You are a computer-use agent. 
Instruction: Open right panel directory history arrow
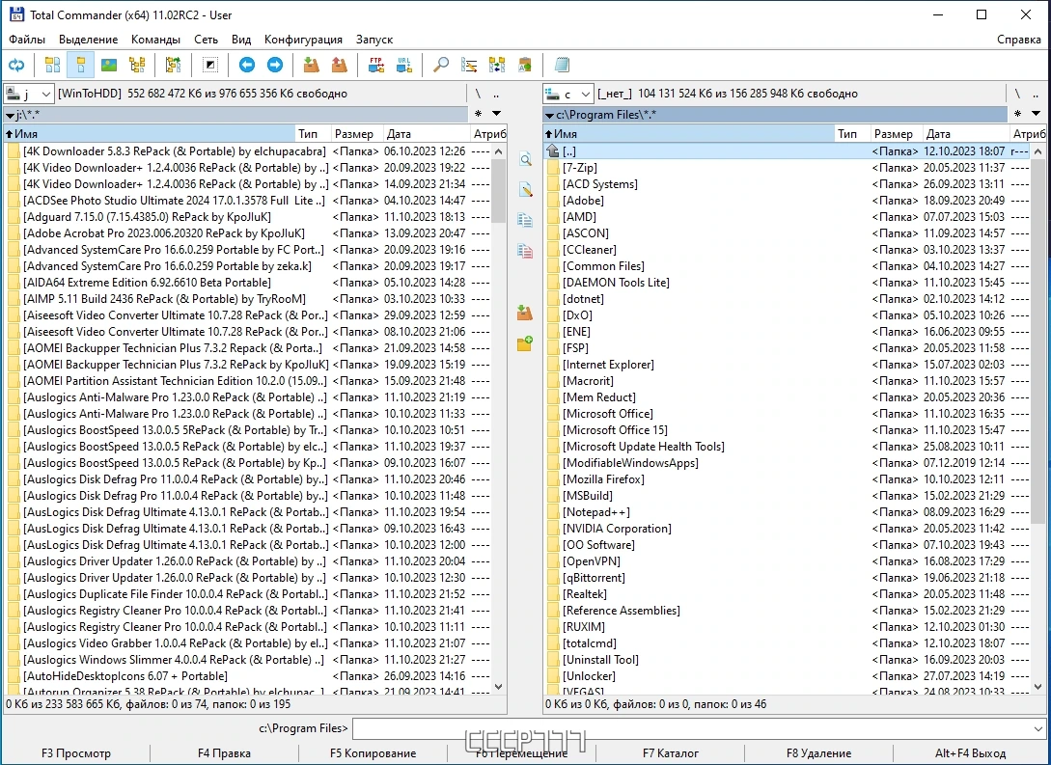(x=1036, y=113)
